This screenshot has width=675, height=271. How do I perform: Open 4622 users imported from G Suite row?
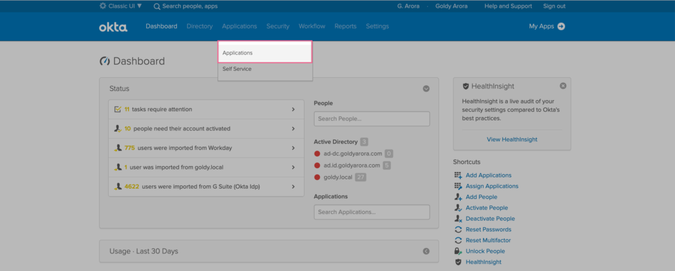point(206,187)
